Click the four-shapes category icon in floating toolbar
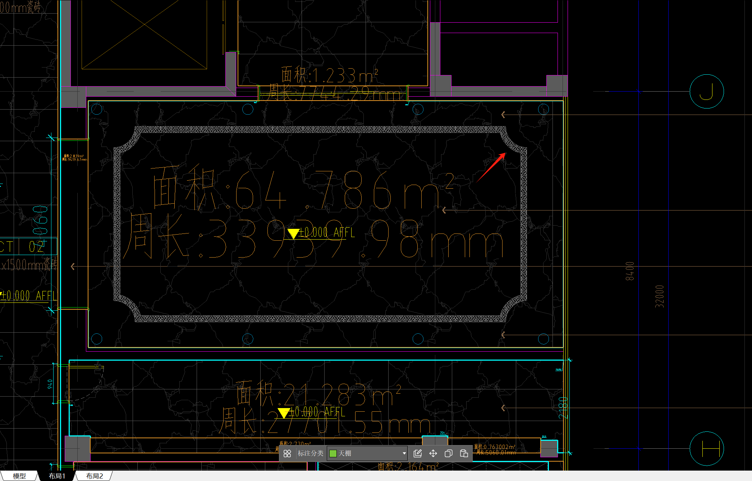Viewport: 752px width, 481px height. [x=287, y=453]
